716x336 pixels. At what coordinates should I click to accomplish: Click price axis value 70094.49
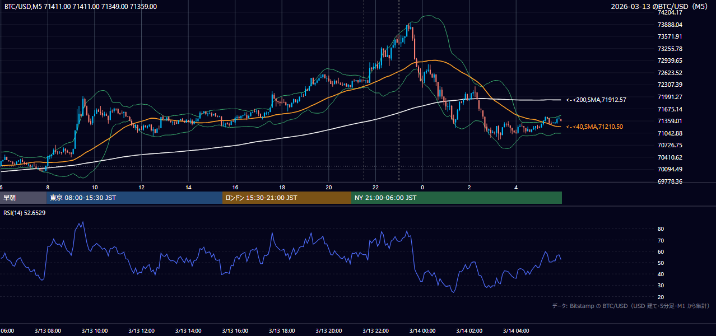670,169
